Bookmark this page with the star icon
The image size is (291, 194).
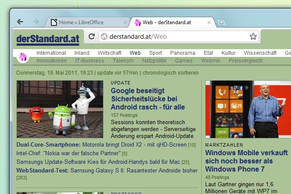253,36
